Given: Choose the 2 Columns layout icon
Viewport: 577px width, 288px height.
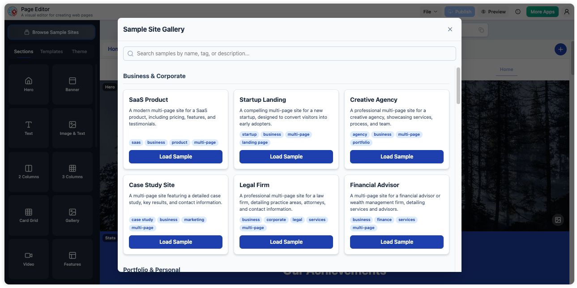Looking at the screenshot, I should pyautogui.click(x=28, y=171).
